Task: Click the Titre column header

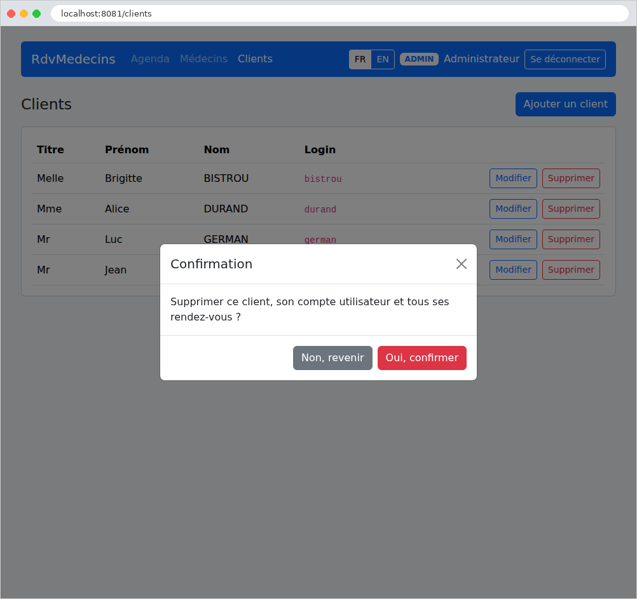Action: click(50, 150)
